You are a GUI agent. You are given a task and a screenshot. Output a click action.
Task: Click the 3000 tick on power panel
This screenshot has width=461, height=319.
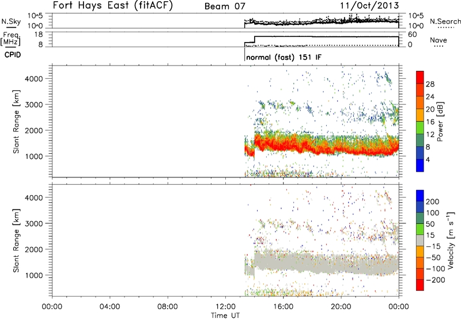click(34, 105)
